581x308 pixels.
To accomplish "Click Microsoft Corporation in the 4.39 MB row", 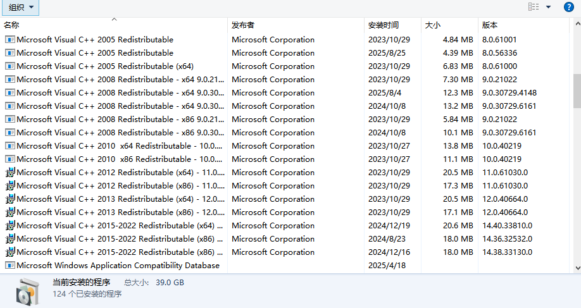I will [273, 53].
